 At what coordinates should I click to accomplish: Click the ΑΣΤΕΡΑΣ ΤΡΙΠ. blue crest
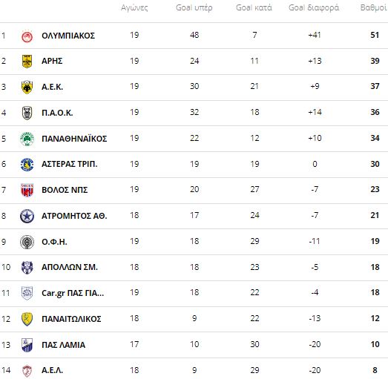click(x=27, y=165)
